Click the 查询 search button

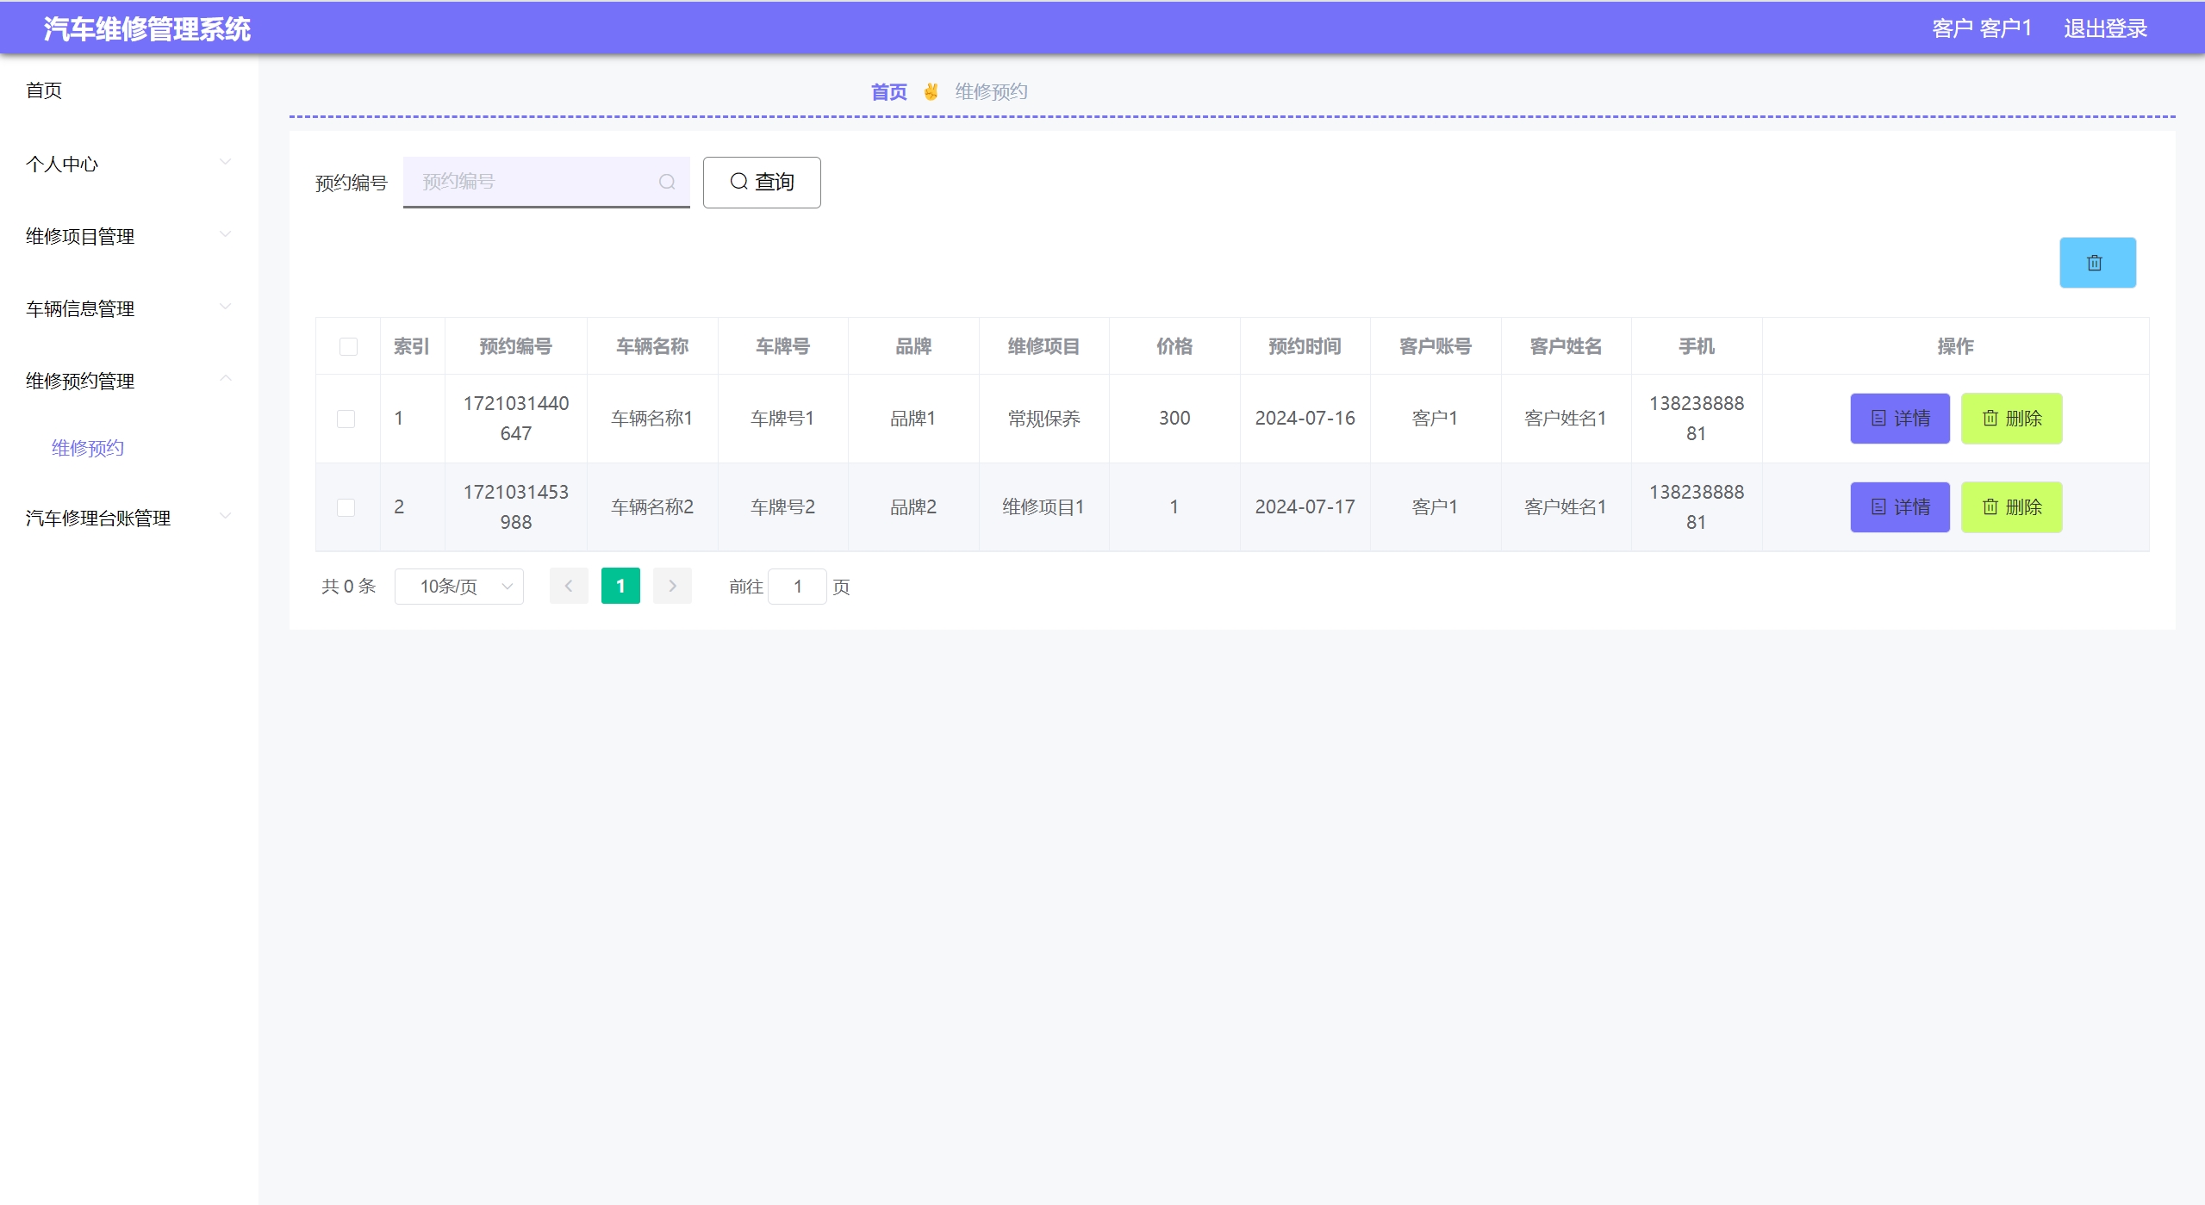[761, 182]
